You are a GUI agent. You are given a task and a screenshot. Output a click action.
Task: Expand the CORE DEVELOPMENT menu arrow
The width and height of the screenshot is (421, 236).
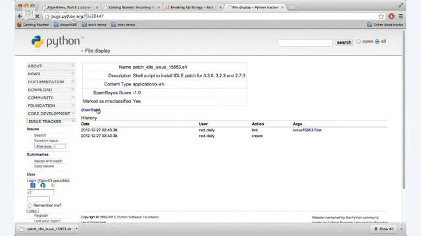pos(73,113)
